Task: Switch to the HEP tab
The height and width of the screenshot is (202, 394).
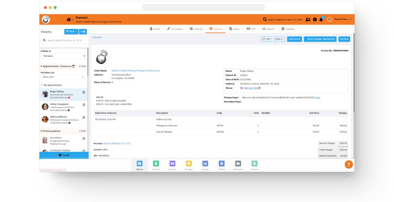Action: pos(251,29)
